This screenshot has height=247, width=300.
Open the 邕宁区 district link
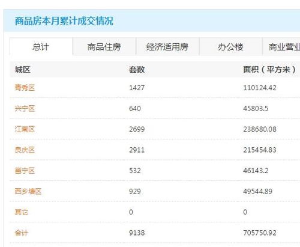coord(25,171)
